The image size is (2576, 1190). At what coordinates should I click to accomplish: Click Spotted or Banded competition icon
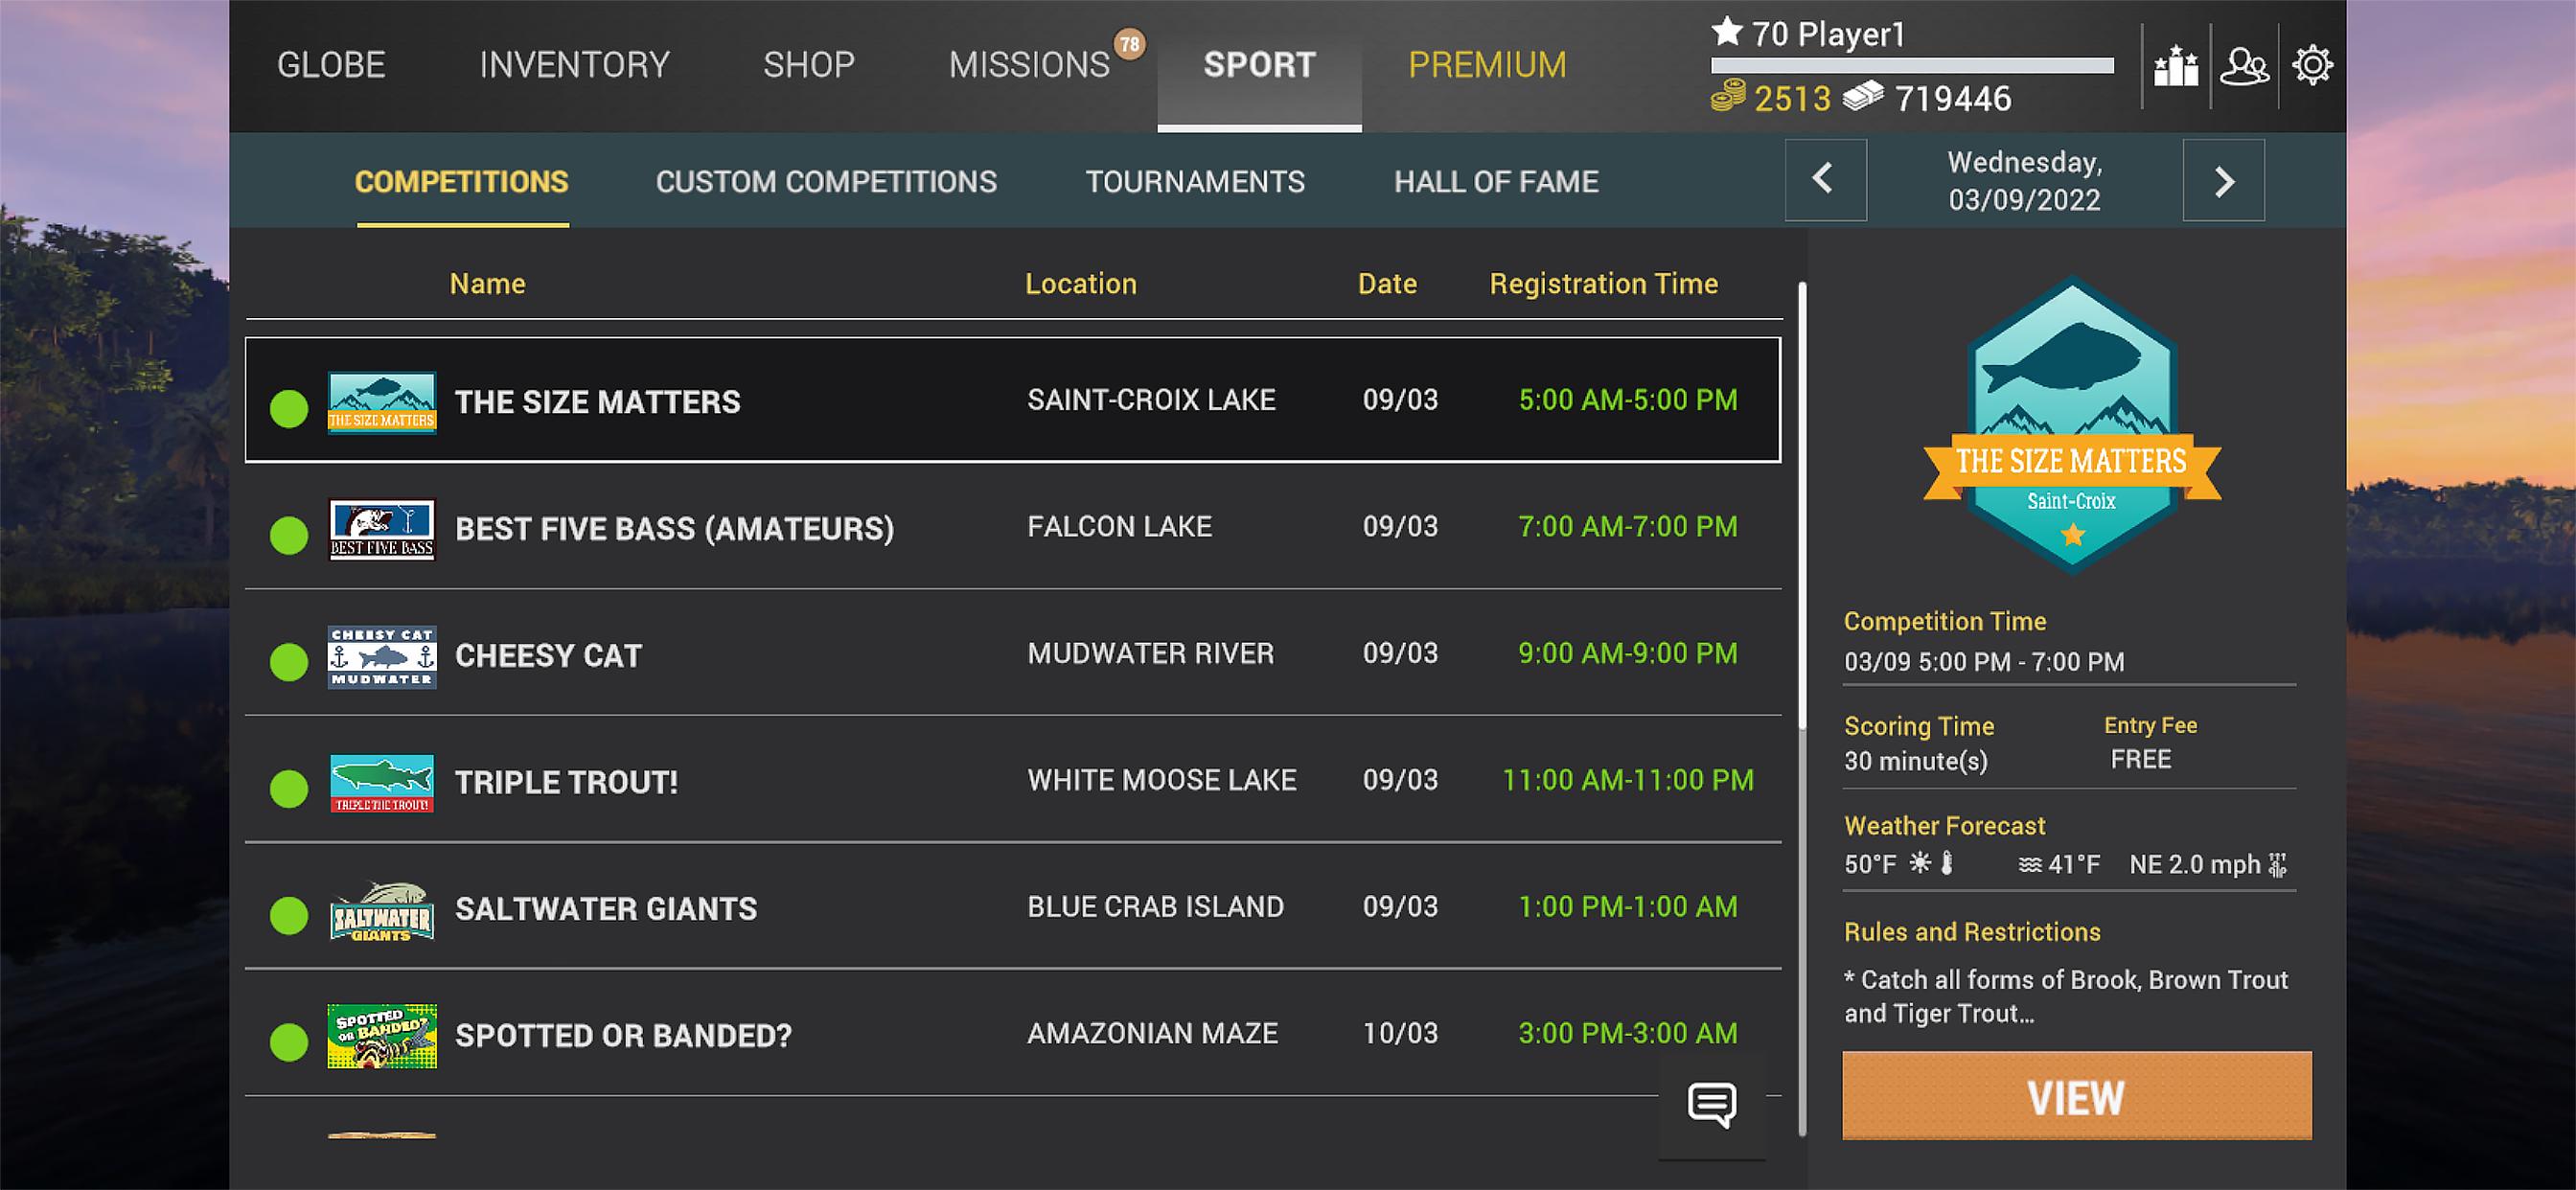pos(381,1034)
